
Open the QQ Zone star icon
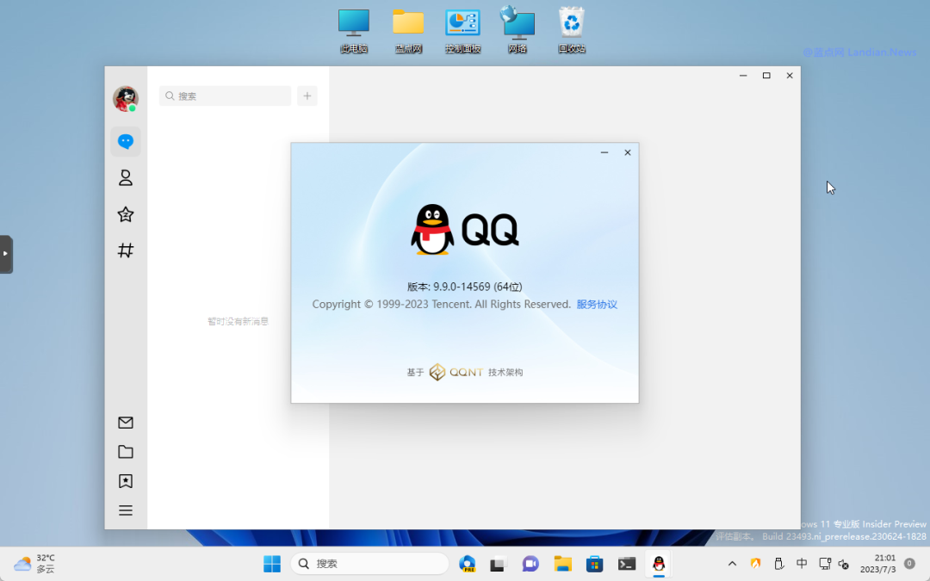pyautogui.click(x=125, y=214)
